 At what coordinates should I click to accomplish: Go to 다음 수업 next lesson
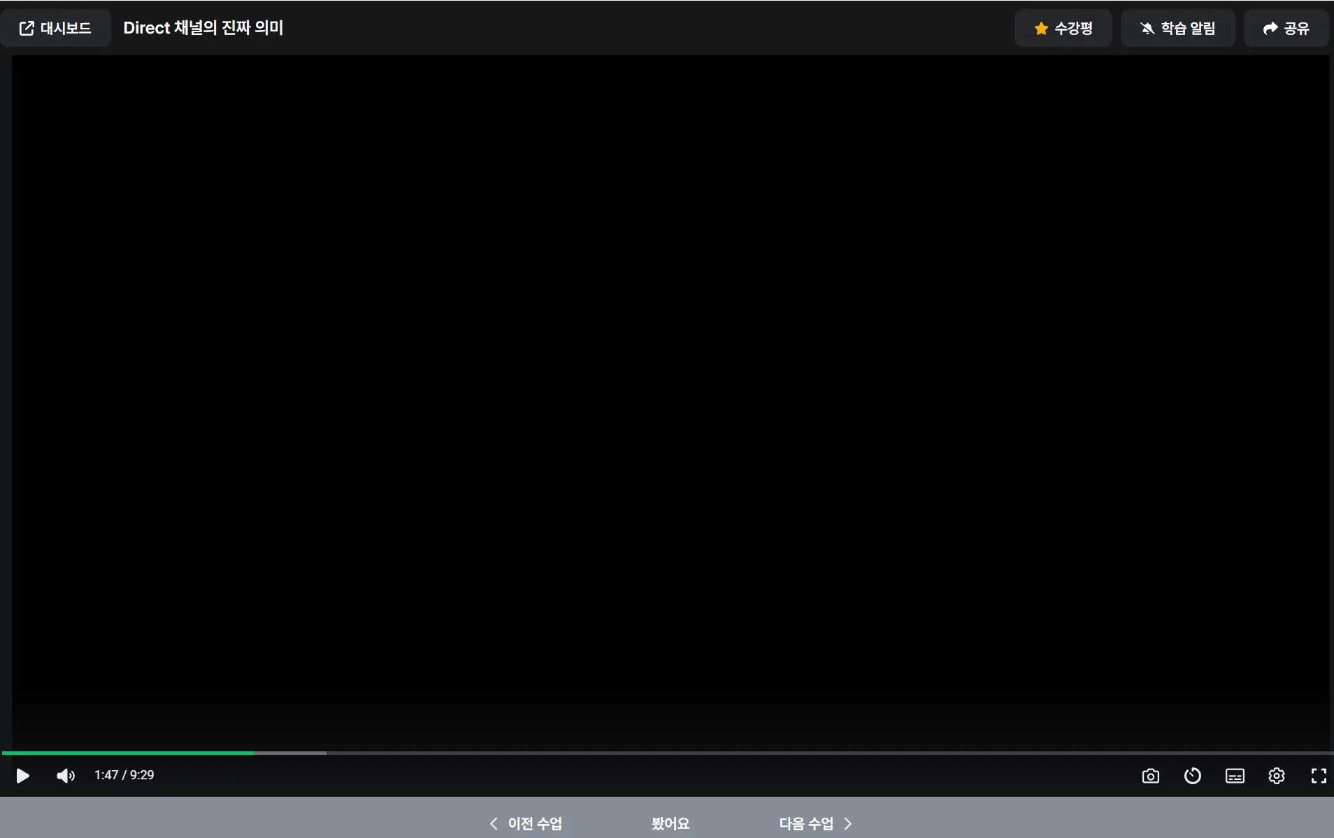pyautogui.click(x=815, y=823)
